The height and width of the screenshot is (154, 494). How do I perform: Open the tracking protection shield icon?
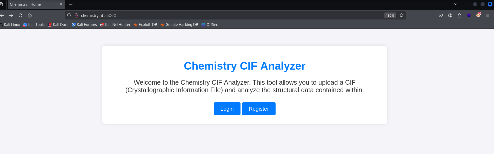69,15
